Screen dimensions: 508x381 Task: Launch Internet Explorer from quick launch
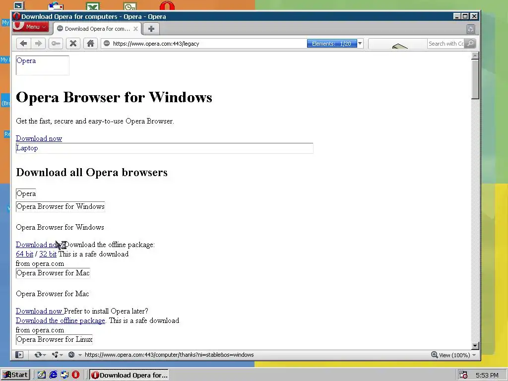click(53, 375)
